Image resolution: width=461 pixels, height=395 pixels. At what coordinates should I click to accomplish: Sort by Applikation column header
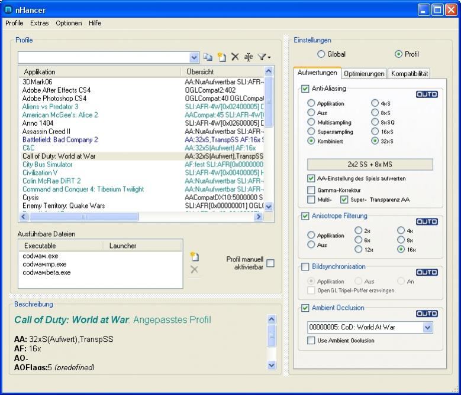(100, 72)
